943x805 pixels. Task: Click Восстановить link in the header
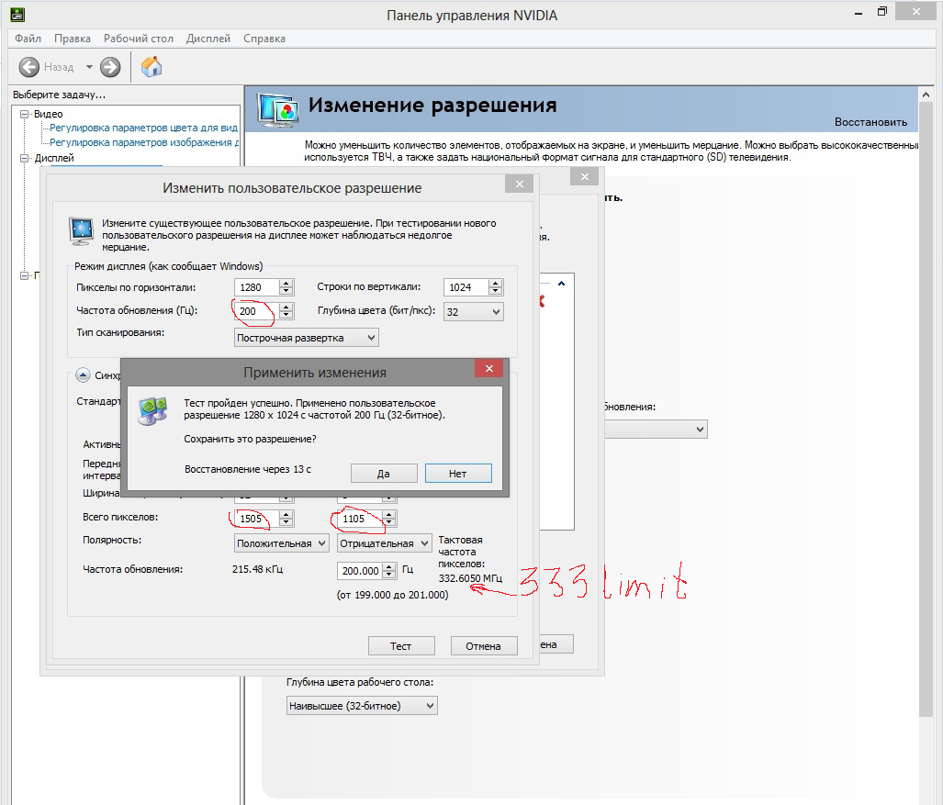[870, 122]
